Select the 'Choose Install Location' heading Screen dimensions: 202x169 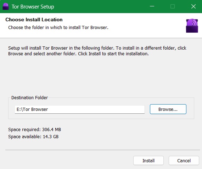coord(34,19)
